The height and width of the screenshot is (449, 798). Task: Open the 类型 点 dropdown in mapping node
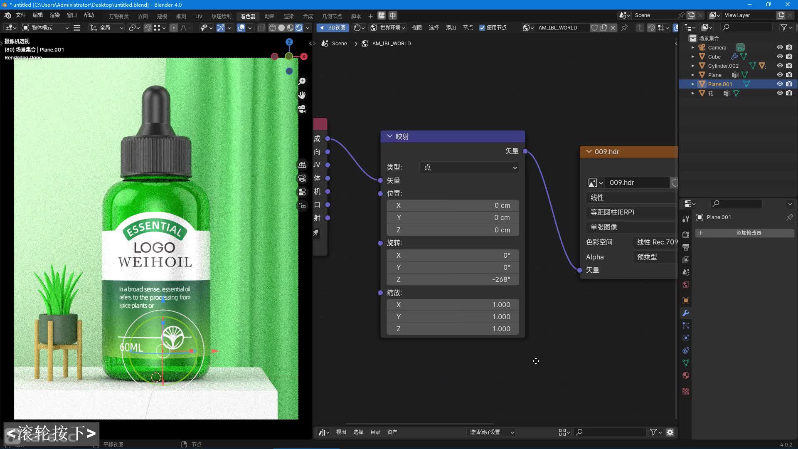coord(469,167)
